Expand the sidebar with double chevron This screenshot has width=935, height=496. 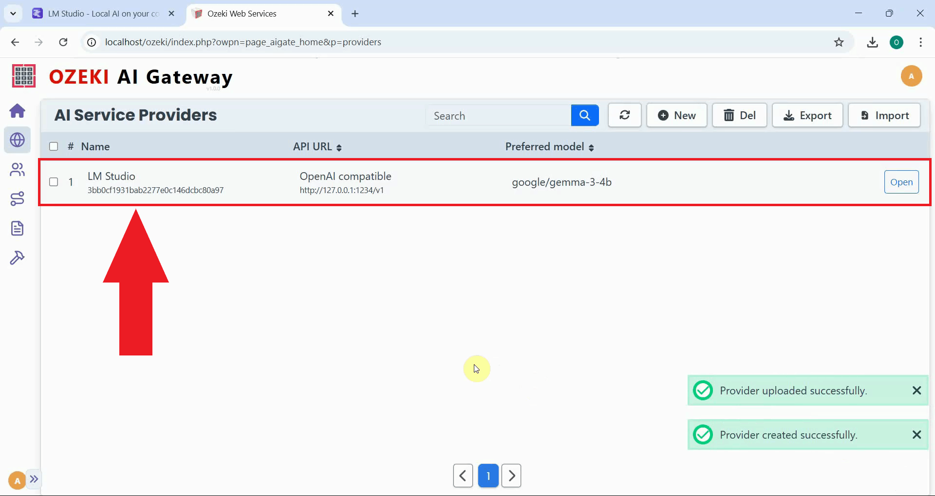pyautogui.click(x=34, y=479)
